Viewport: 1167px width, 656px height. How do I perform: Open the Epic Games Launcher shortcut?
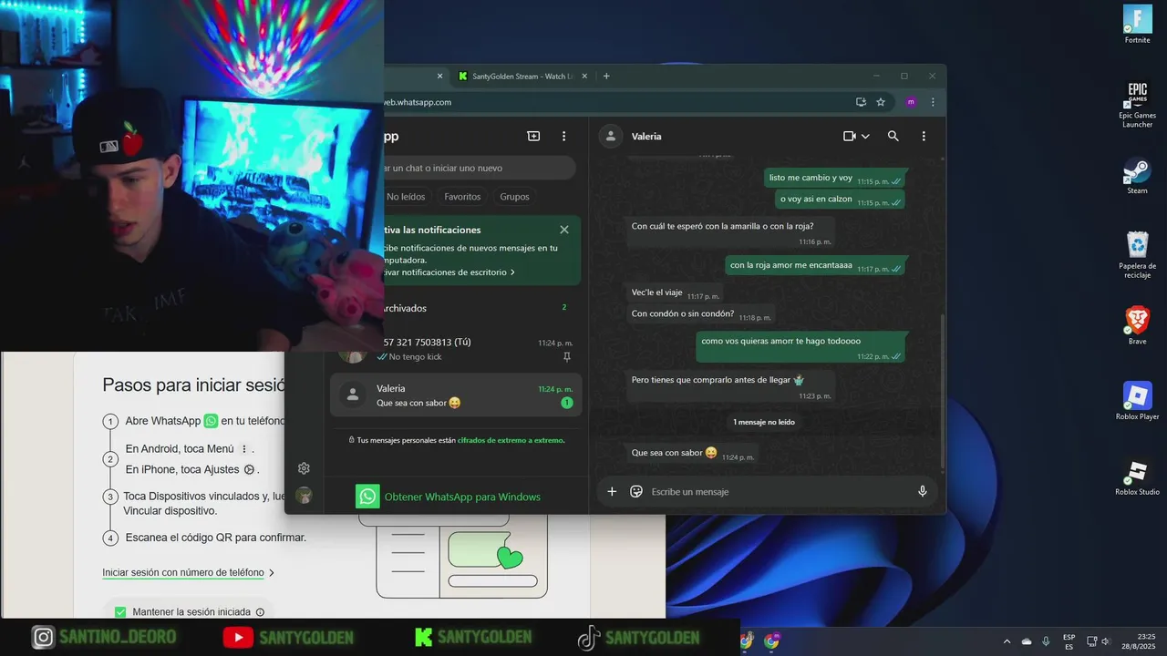1137,104
